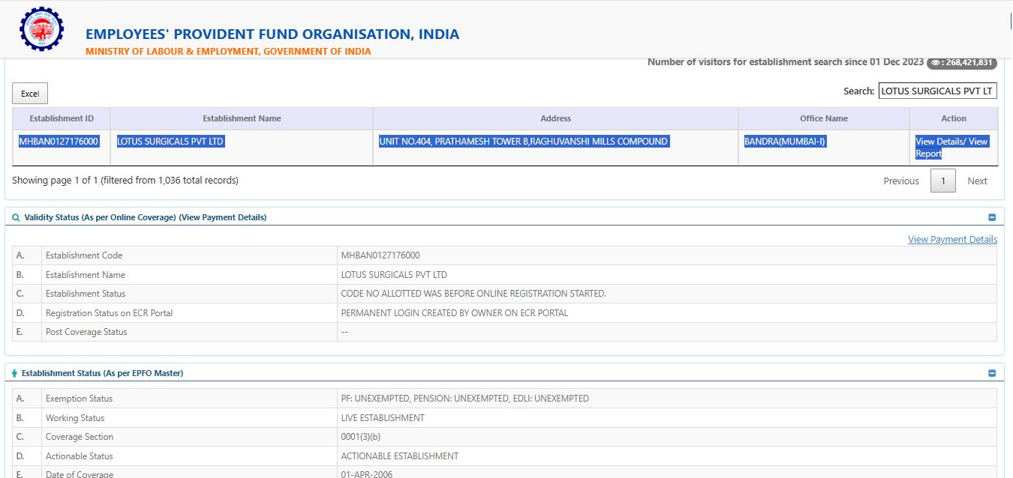Sort by Address column header

(555, 118)
